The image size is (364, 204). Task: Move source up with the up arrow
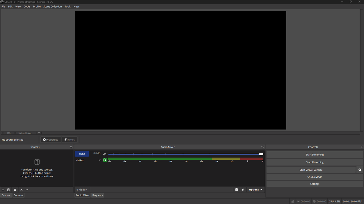coord(22,190)
